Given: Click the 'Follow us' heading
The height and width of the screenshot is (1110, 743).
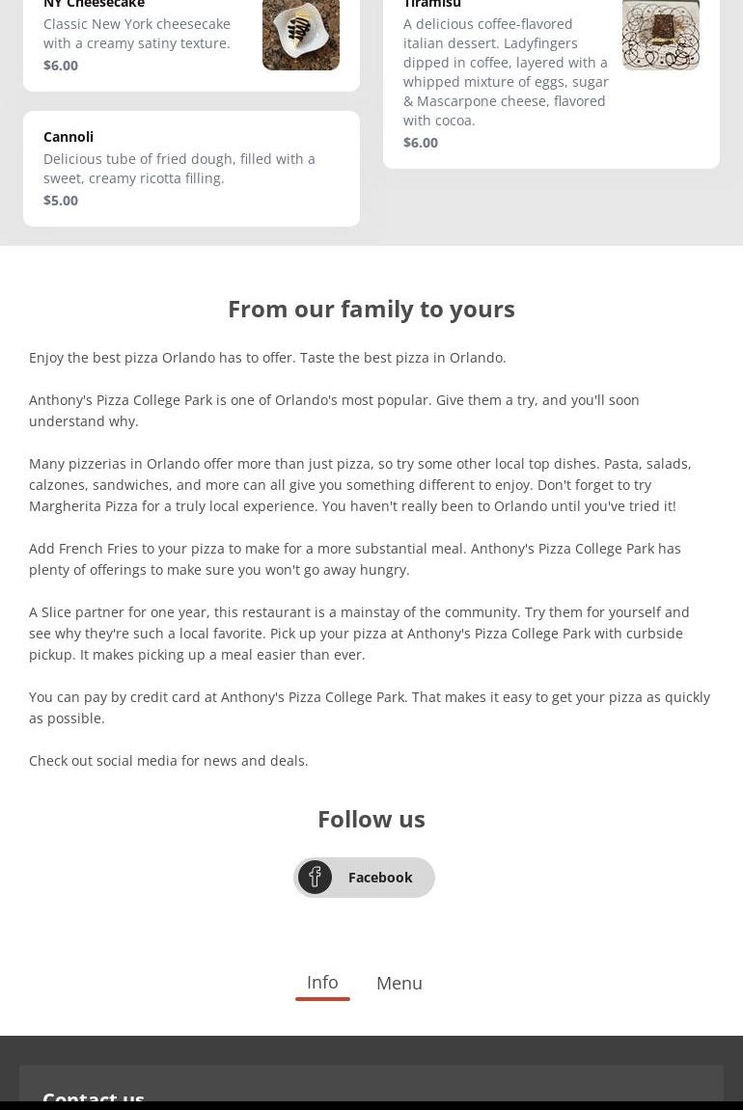Looking at the screenshot, I should point(371,819).
